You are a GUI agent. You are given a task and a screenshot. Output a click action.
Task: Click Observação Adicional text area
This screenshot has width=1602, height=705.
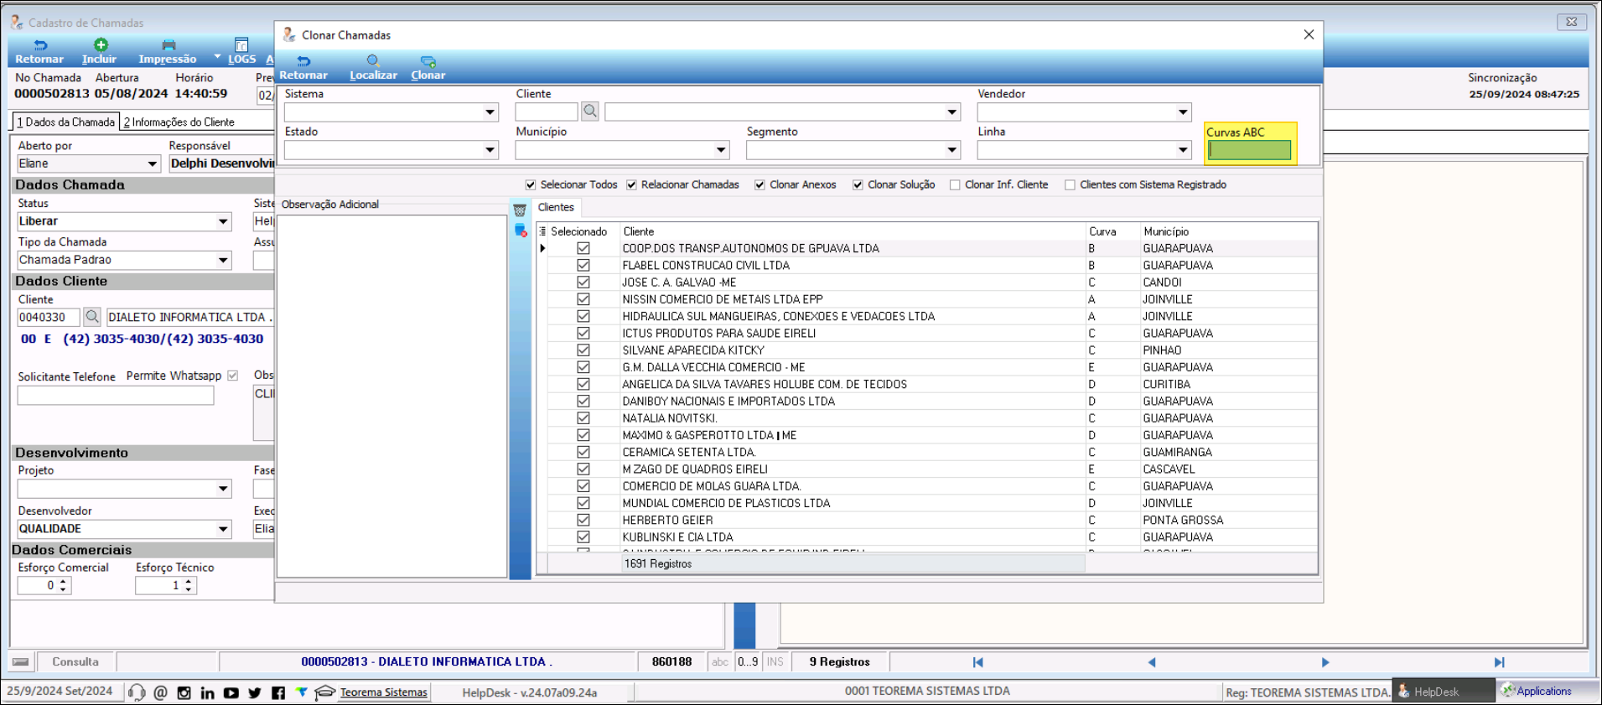coord(391,396)
